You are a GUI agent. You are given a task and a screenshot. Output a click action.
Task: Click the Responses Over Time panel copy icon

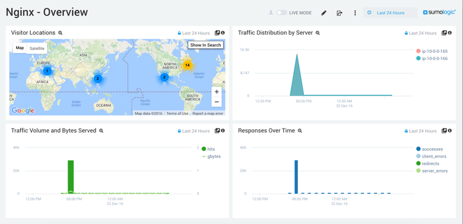(444, 130)
